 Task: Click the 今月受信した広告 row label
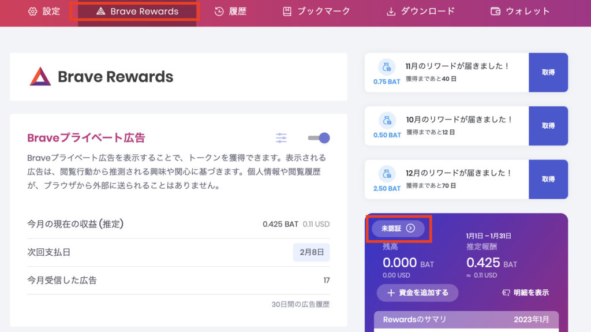tap(62, 280)
